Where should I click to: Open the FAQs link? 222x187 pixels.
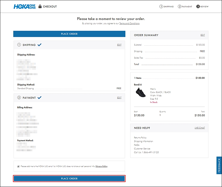point(137,145)
